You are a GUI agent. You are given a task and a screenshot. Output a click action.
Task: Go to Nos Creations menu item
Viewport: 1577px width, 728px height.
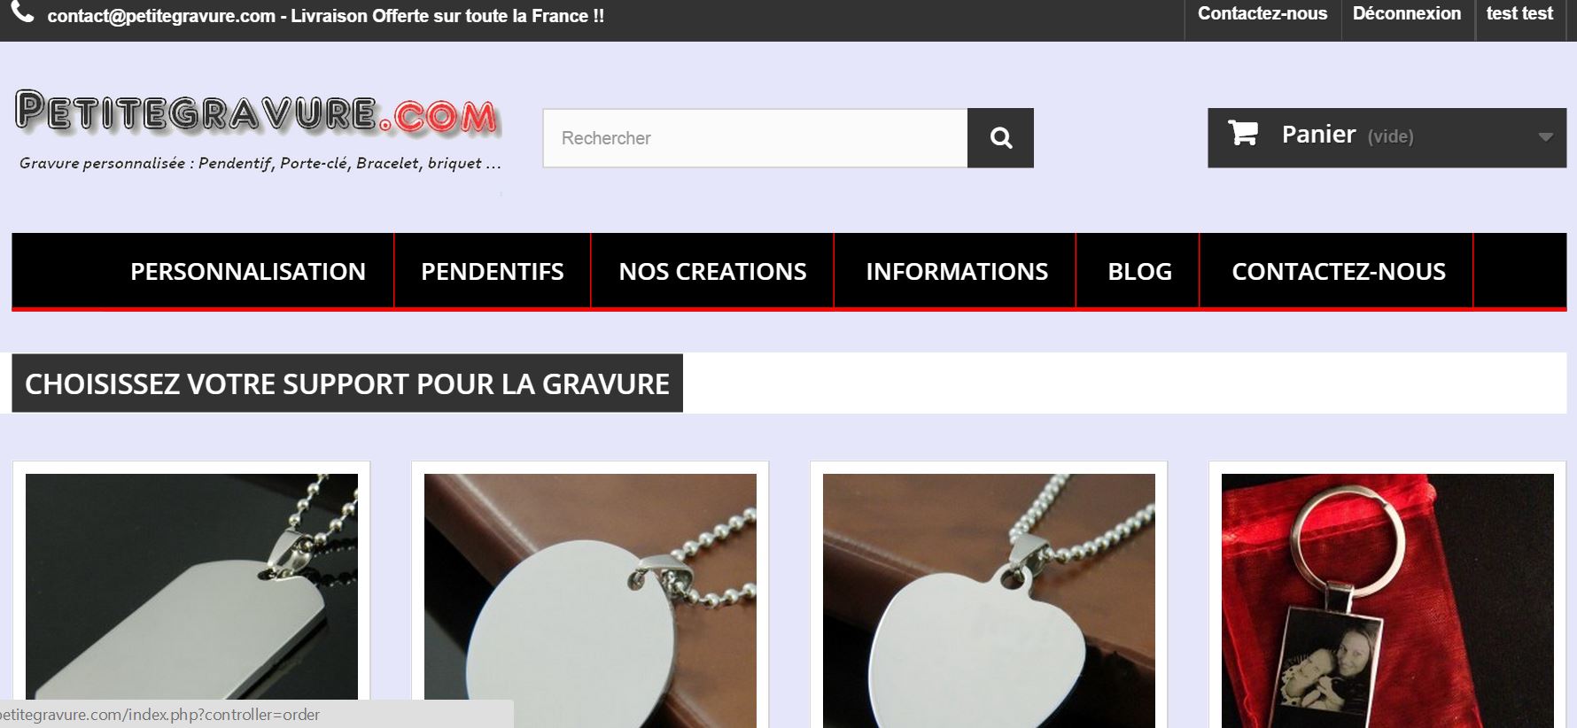(712, 271)
